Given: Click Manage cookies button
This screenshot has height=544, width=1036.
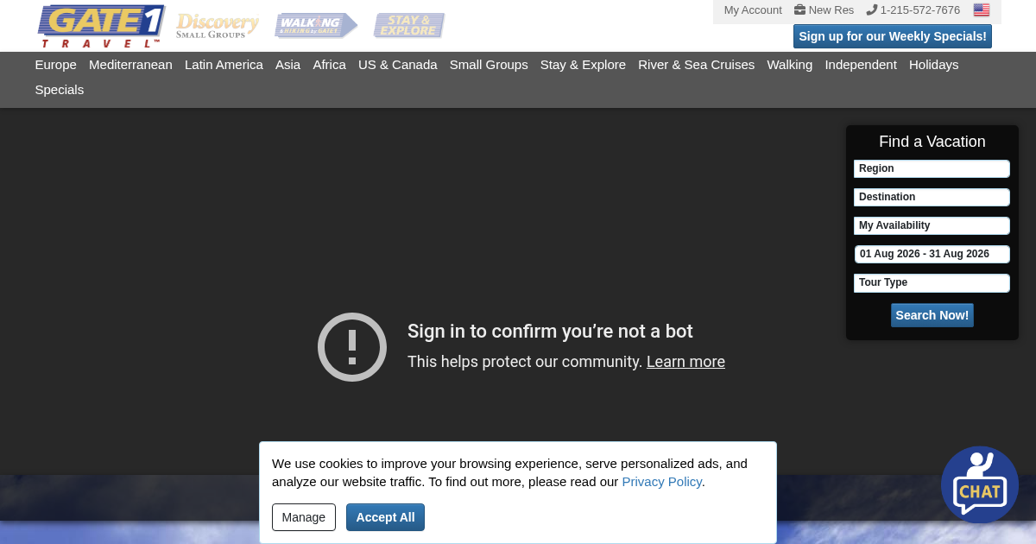Looking at the screenshot, I should 304,517.
